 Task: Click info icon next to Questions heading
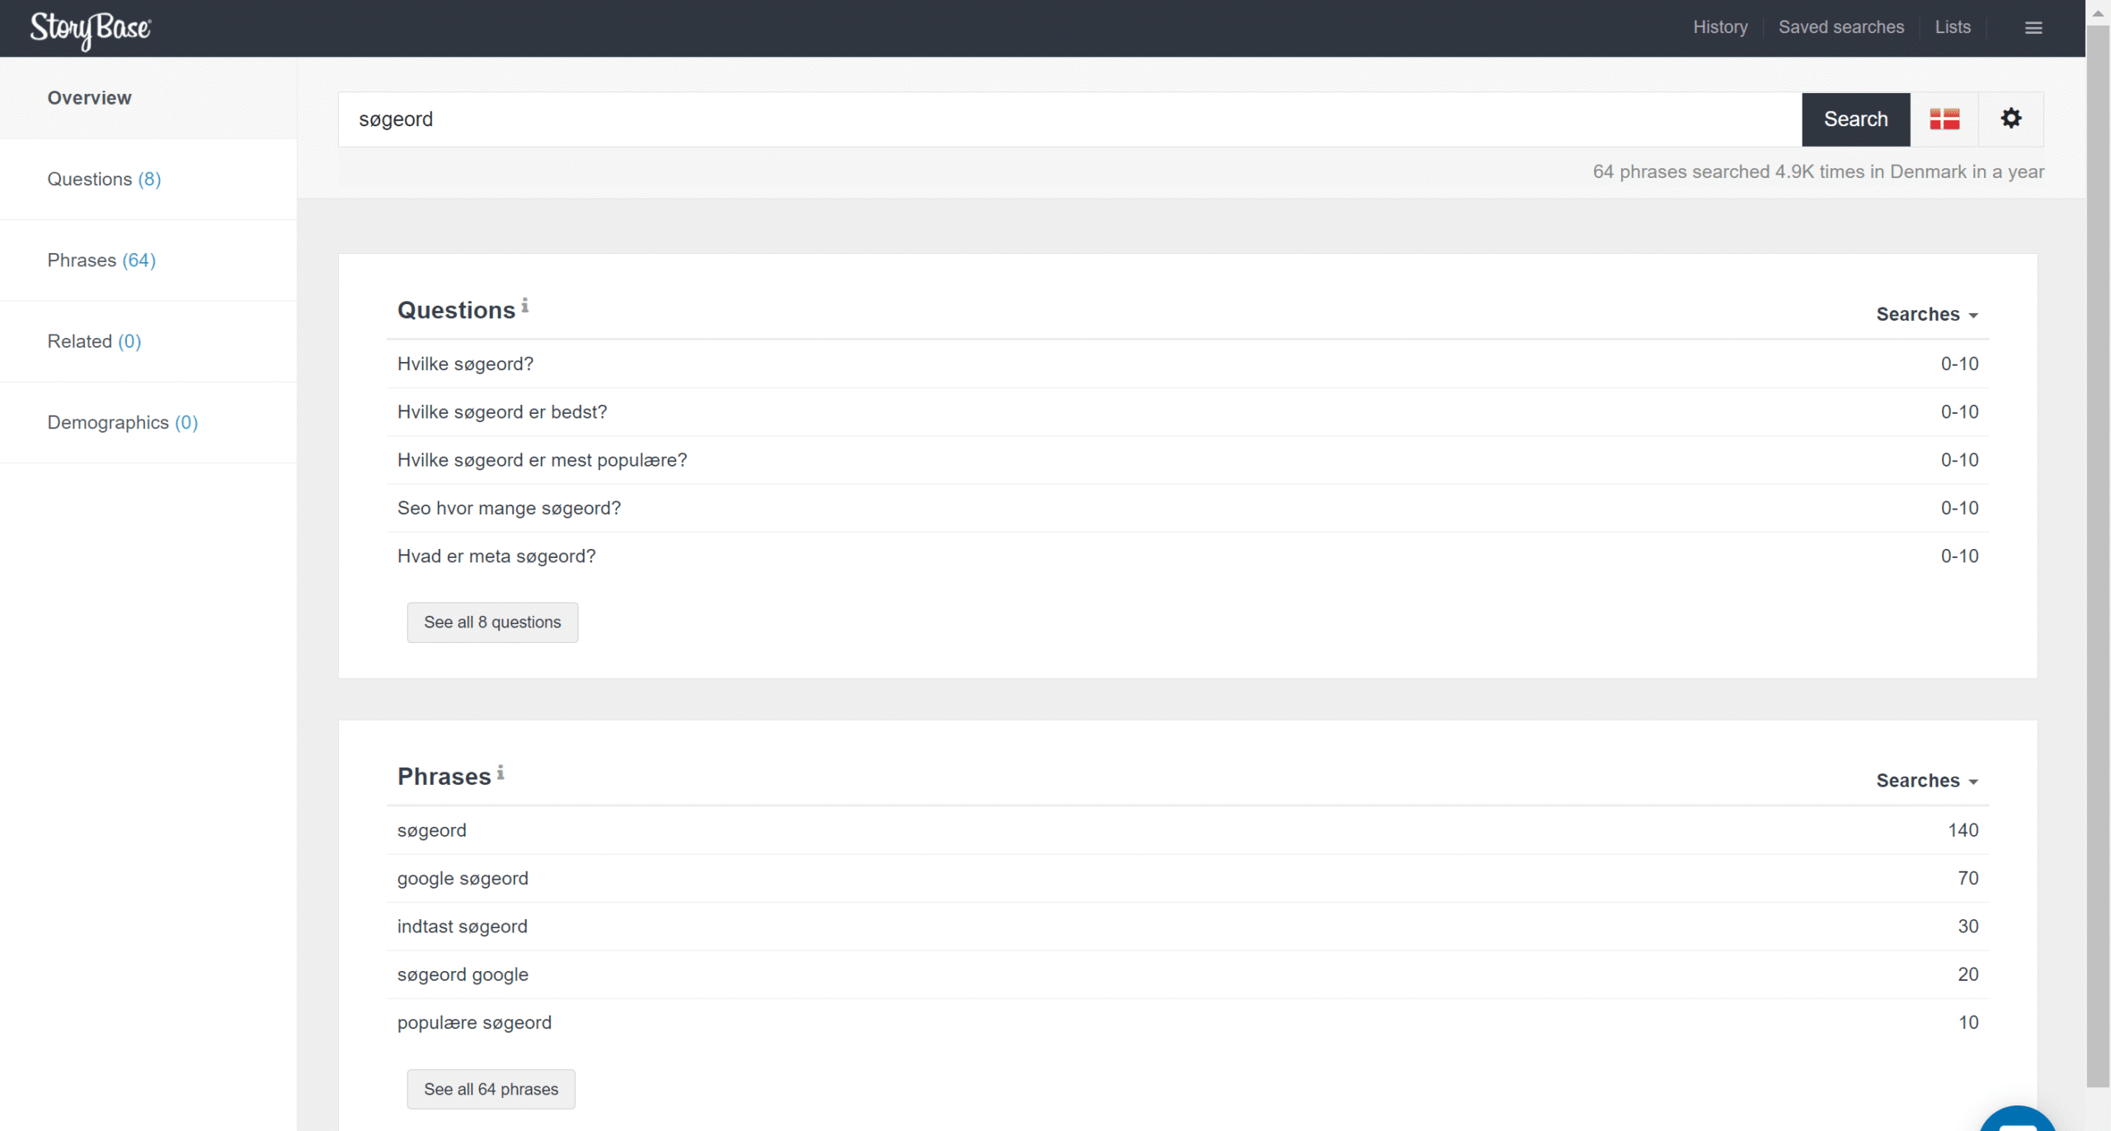point(524,306)
